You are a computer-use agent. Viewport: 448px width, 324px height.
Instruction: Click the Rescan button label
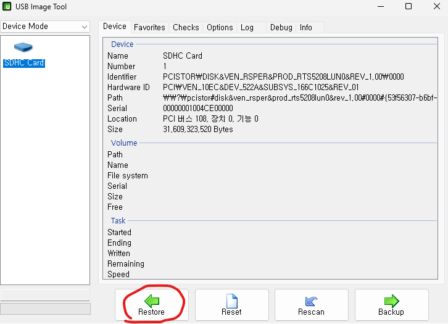pyautogui.click(x=312, y=312)
